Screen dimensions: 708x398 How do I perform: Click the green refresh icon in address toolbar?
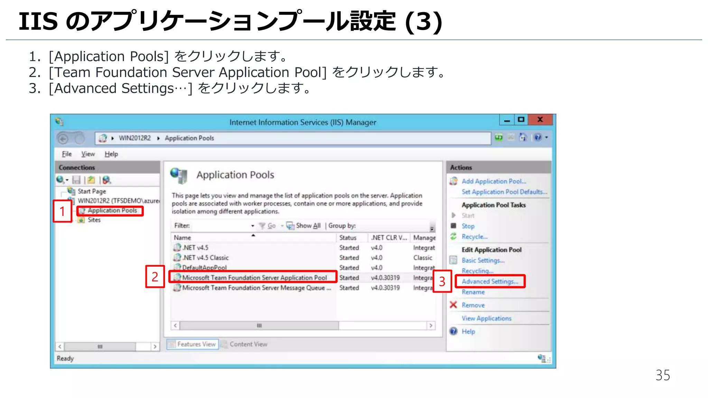499,138
